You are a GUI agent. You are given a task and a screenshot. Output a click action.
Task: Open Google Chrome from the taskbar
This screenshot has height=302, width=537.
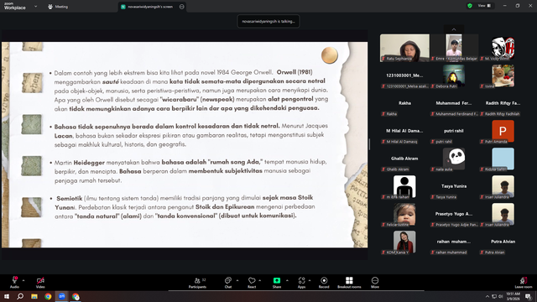click(x=48, y=296)
